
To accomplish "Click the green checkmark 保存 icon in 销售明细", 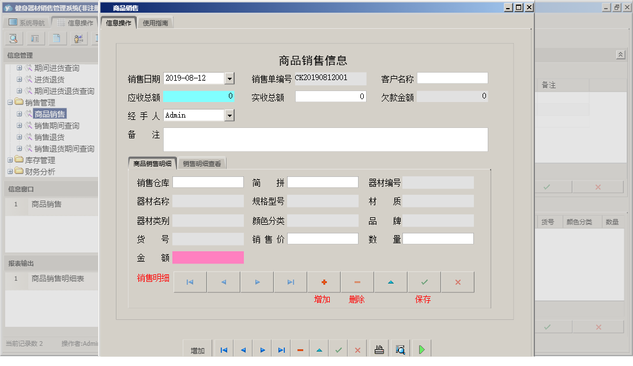I will pyautogui.click(x=424, y=282).
